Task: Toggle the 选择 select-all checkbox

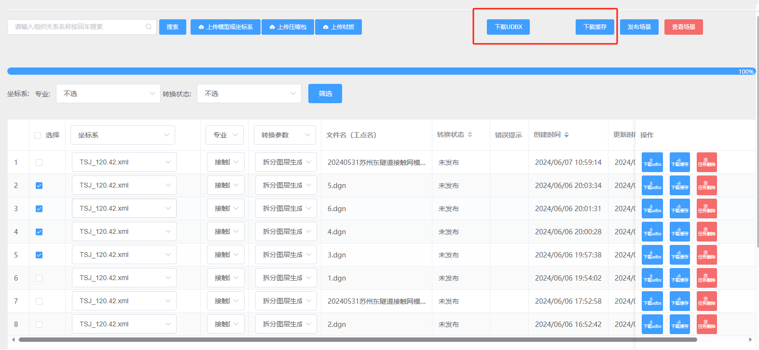Action: (x=38, y=135)
